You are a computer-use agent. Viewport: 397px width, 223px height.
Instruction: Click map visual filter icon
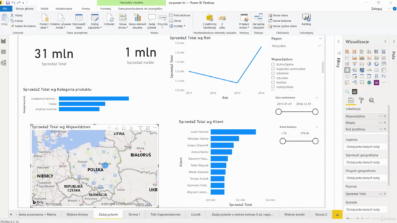[x=141, y=128]
